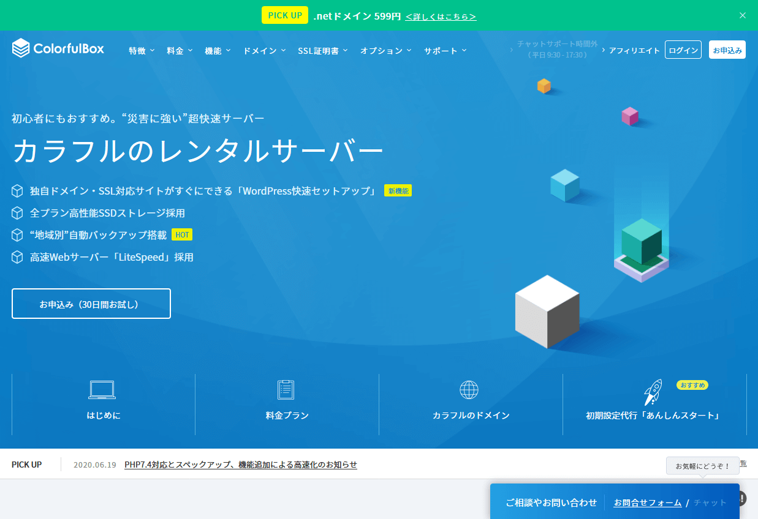This screenshot has height=519, width=758.
Task: Click the clipboard icon above 料金プラン
Action: (x=286, y=390)
